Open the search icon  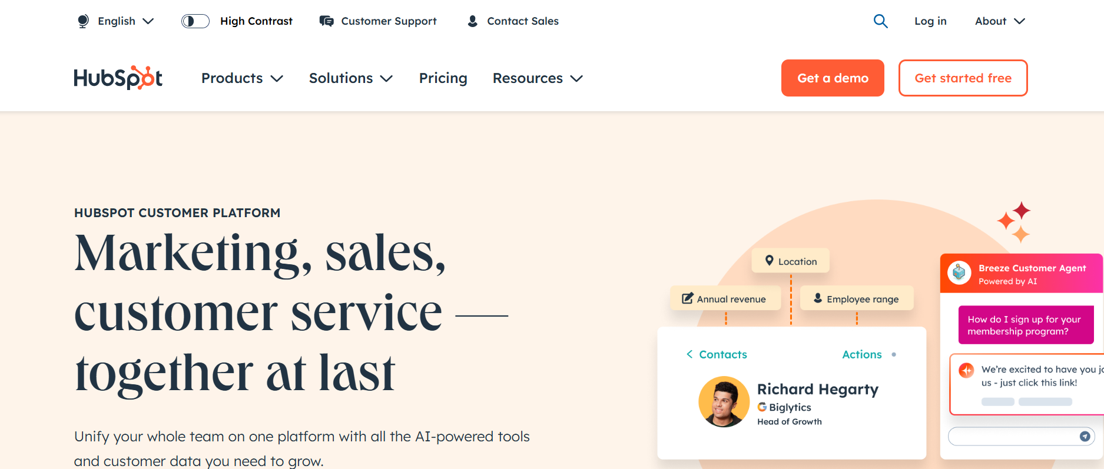tap(881, 21)
